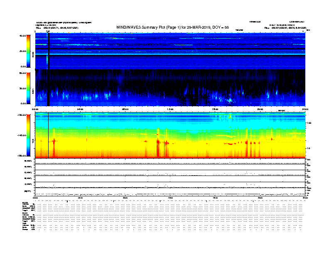Click the 20.00 label on RAD2 scale
The width and height of the screenshot is (329, 254).
[22, 51]
